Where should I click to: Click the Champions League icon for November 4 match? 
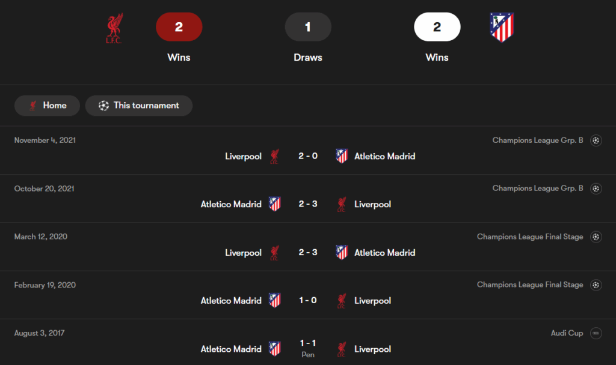[596, 140]
